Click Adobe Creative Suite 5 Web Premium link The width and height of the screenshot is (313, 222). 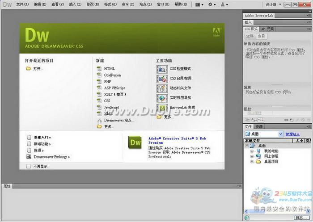pos(177,140)
